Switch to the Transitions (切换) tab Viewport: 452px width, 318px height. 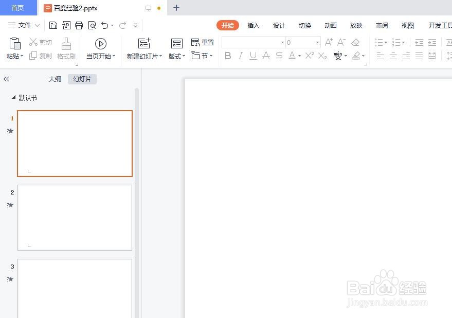305,26
